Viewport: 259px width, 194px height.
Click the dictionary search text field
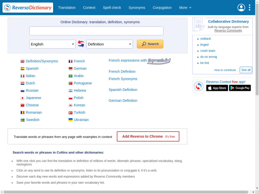click(x=96, y=31)
